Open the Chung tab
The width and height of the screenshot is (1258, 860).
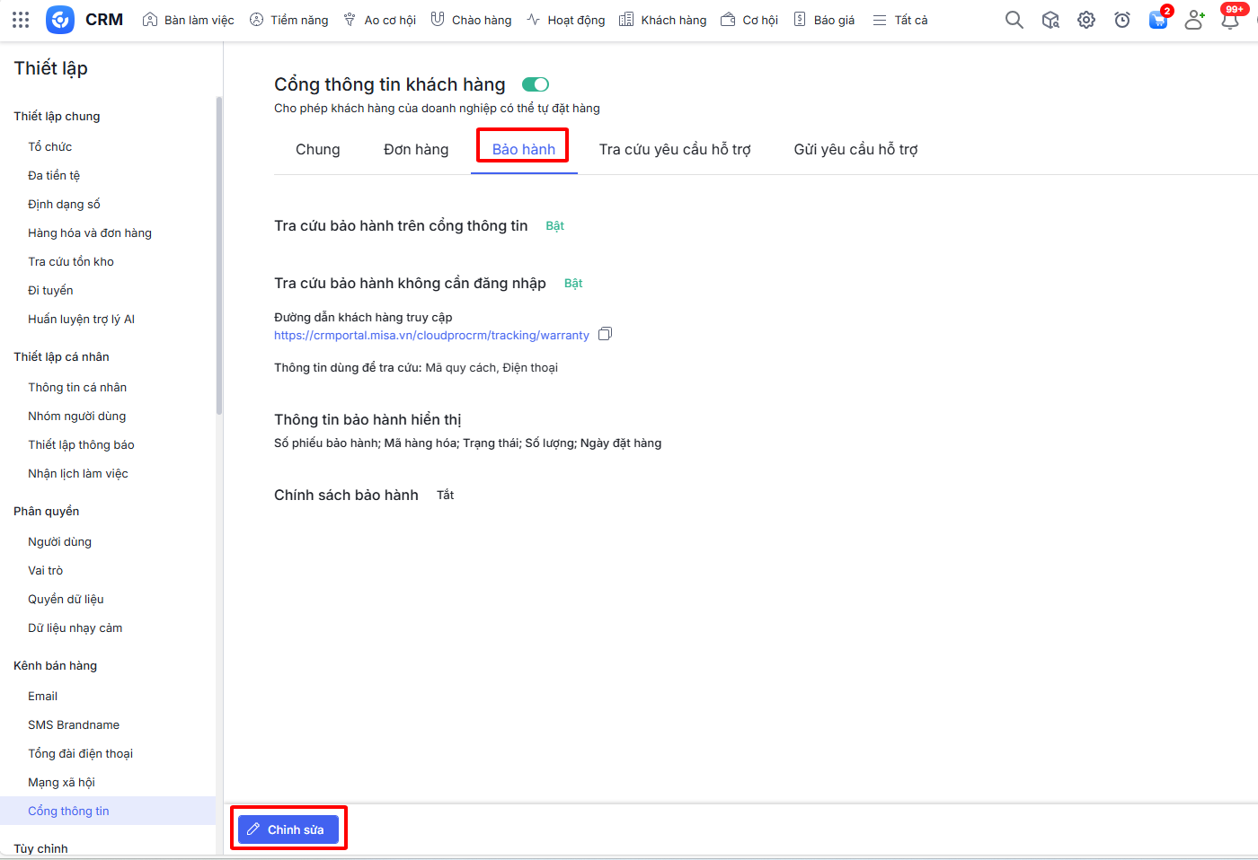coord(318,150)
